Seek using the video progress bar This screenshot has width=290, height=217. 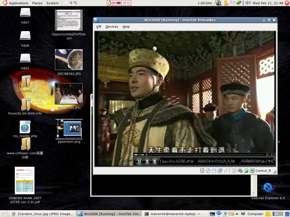[x=205, y=155]
